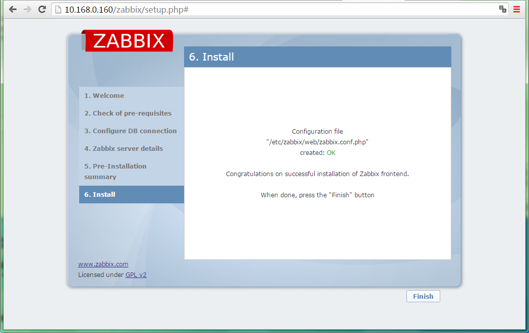529x333 pixels.
Task: Click the page document icon in the address bar
Action: [58, 10]
